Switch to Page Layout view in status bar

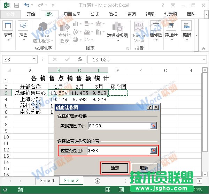coord(121,189)
